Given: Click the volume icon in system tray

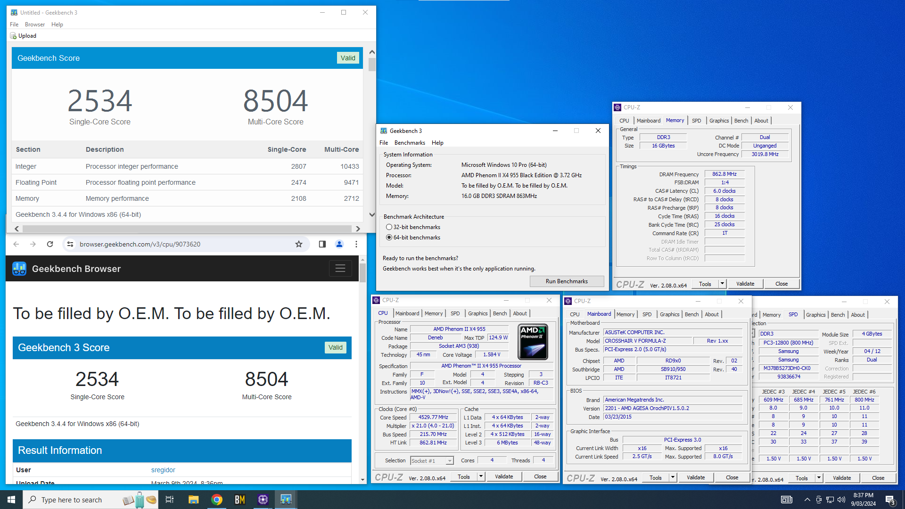Looking at the screenshot, I should [x=841, y=500].
